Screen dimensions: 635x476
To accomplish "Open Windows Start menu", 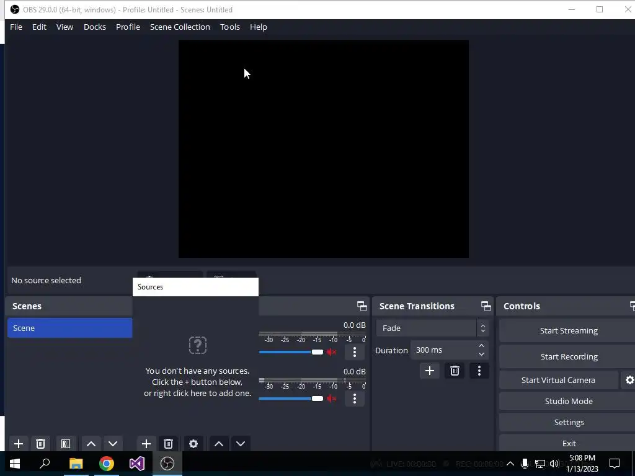I will click(15, 464).
